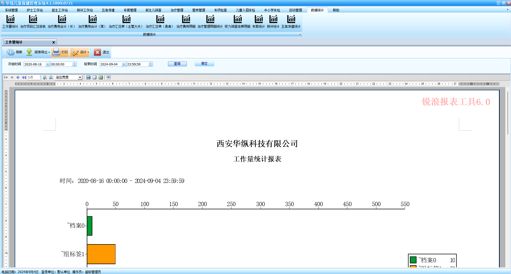Collapse the ribbon with the top-right arrow
Image resolution: width=511 pixels, height=274 pixels.
(x=508, y=10)
